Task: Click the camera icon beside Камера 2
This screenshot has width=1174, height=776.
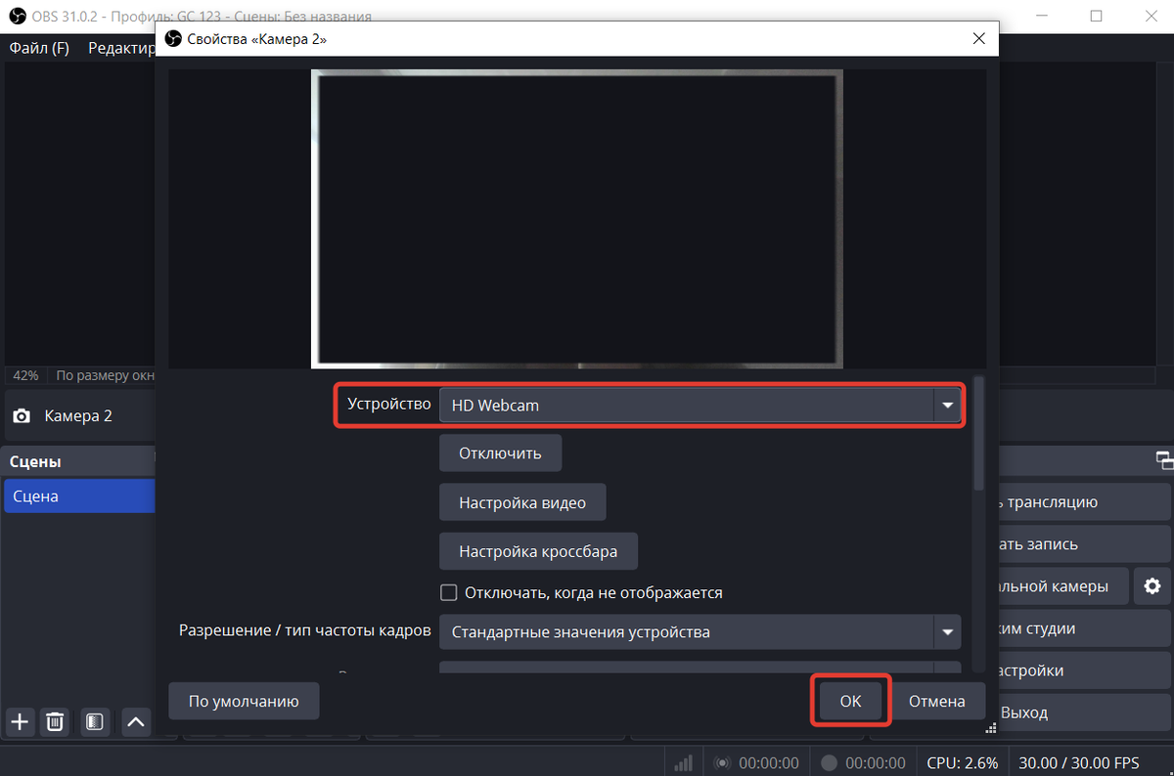Action: [x=22, y=416]
